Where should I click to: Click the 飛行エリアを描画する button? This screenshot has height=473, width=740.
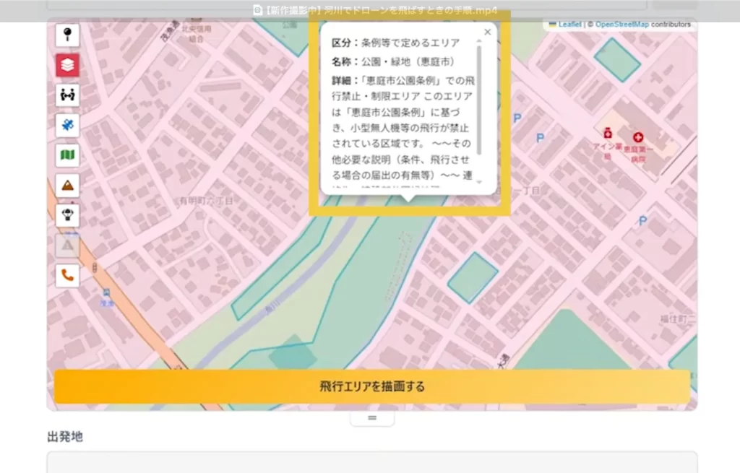[372, 387]
